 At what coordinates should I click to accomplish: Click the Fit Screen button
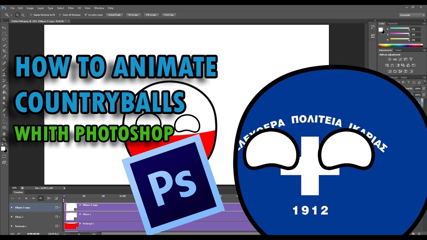(x=133, y=15)
